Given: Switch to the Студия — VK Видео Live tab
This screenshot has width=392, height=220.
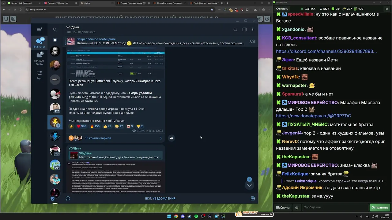Looking at the screenshot, I should click(x=60, y=3).
